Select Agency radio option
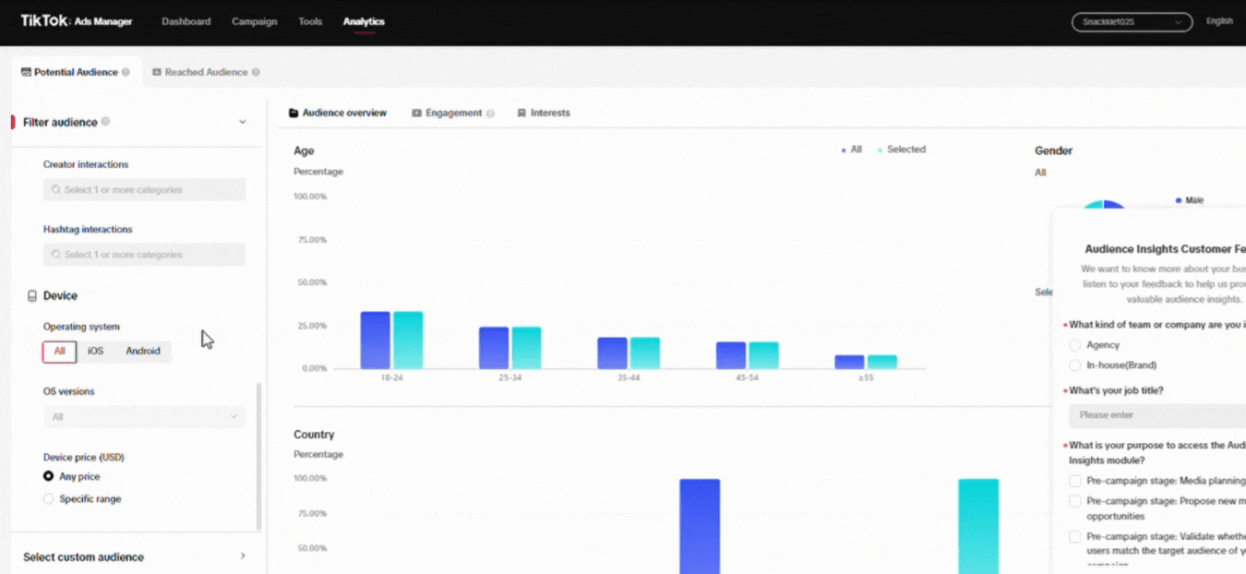 click(x=1074, y=345)
